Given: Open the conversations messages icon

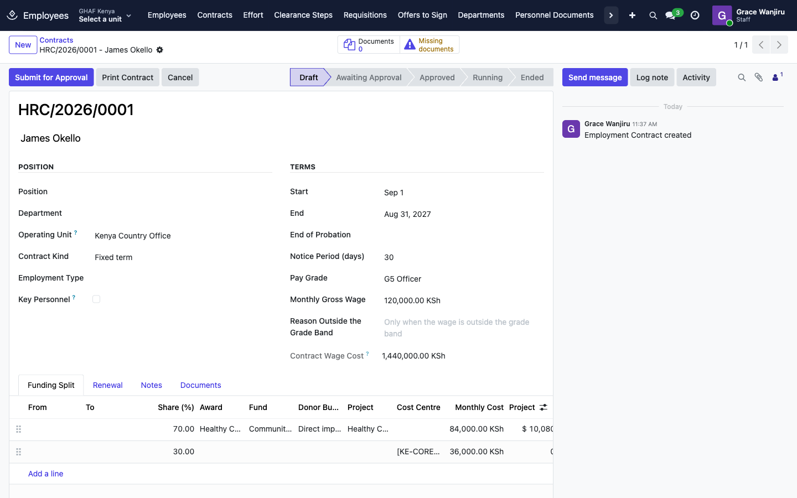Looking at the screenshot, I should [670, 15].
